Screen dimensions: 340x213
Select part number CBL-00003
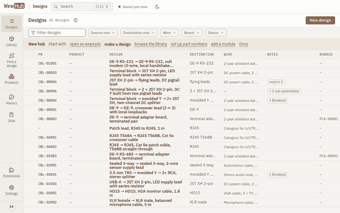[47, 73]
